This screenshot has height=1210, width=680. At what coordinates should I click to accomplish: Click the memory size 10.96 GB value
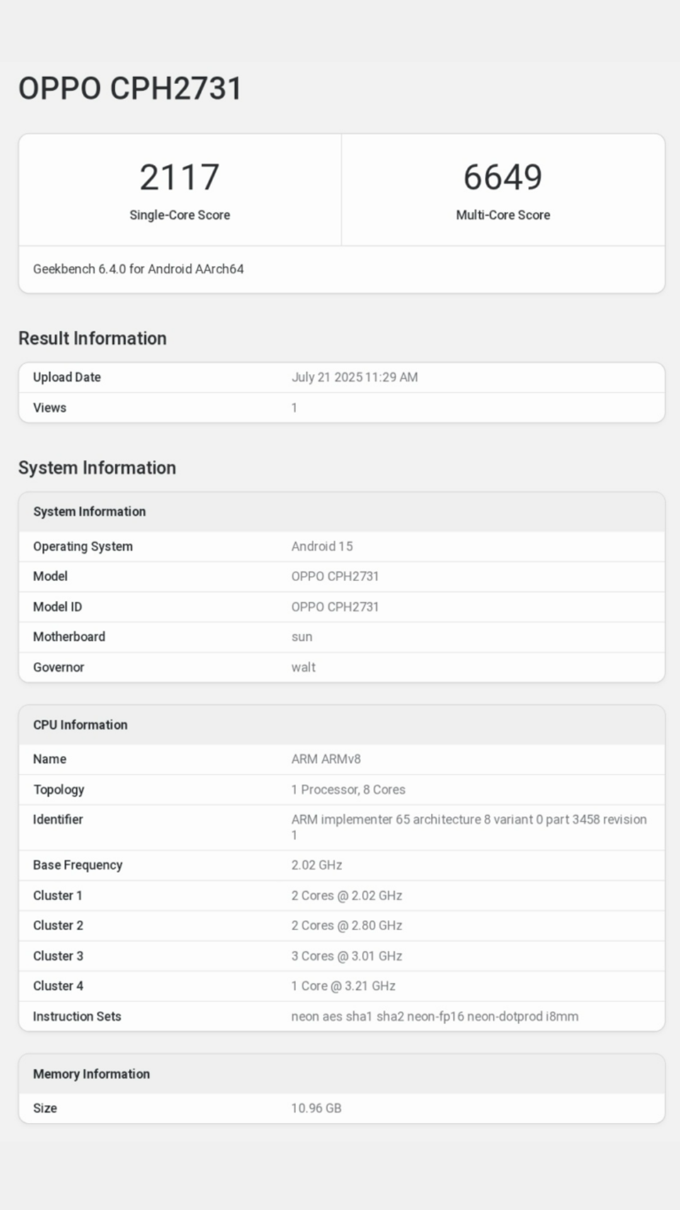316,1109
